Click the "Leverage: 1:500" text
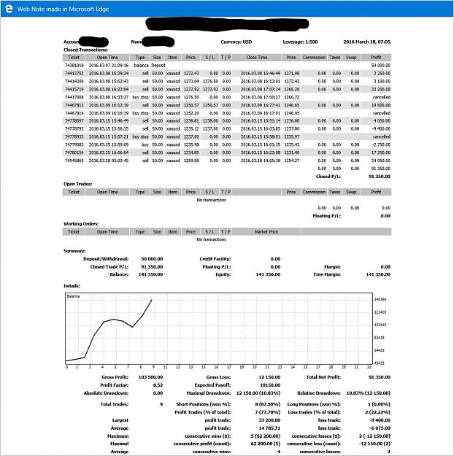Image resolution: width=454 pixels, height=456 pixels. point(300,42)
